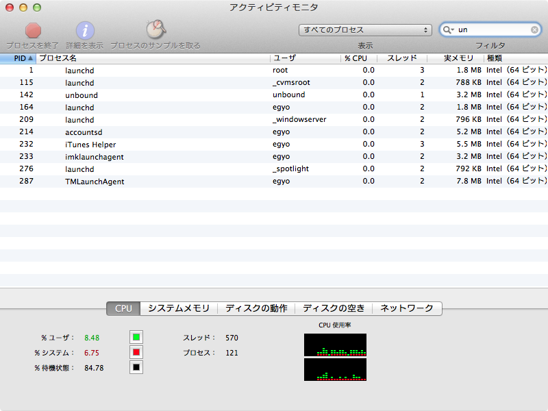Click the 7.8 MB memory value
Screen dimensions: 548x411
pyautogui.click(x=469, y=181)
